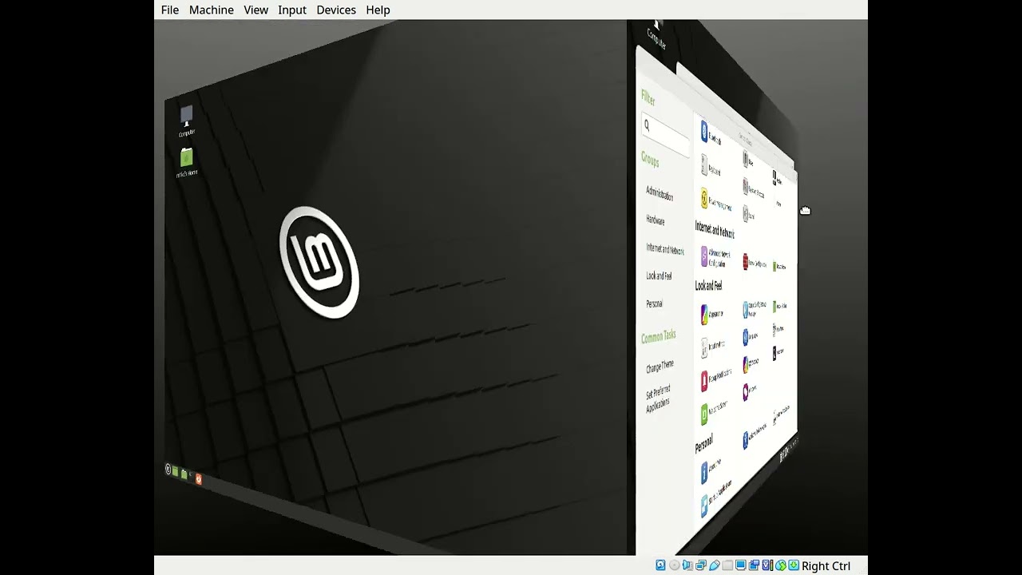Click the Firefox icon on the Mint panel
This screenshot has width=1022, height=575.
[199, 479]
